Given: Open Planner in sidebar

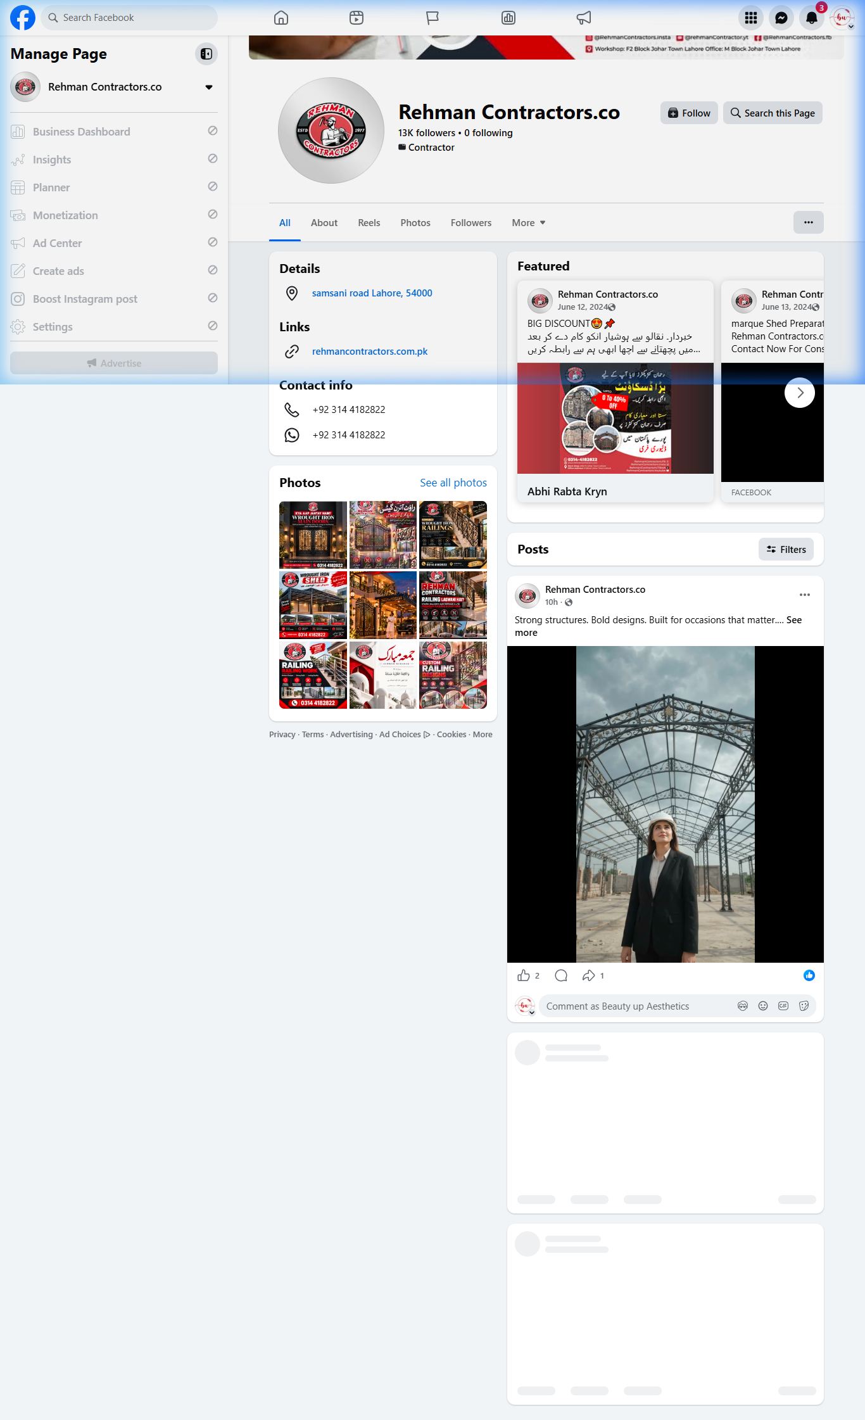Looking at the screenshot, I should 114,187.
